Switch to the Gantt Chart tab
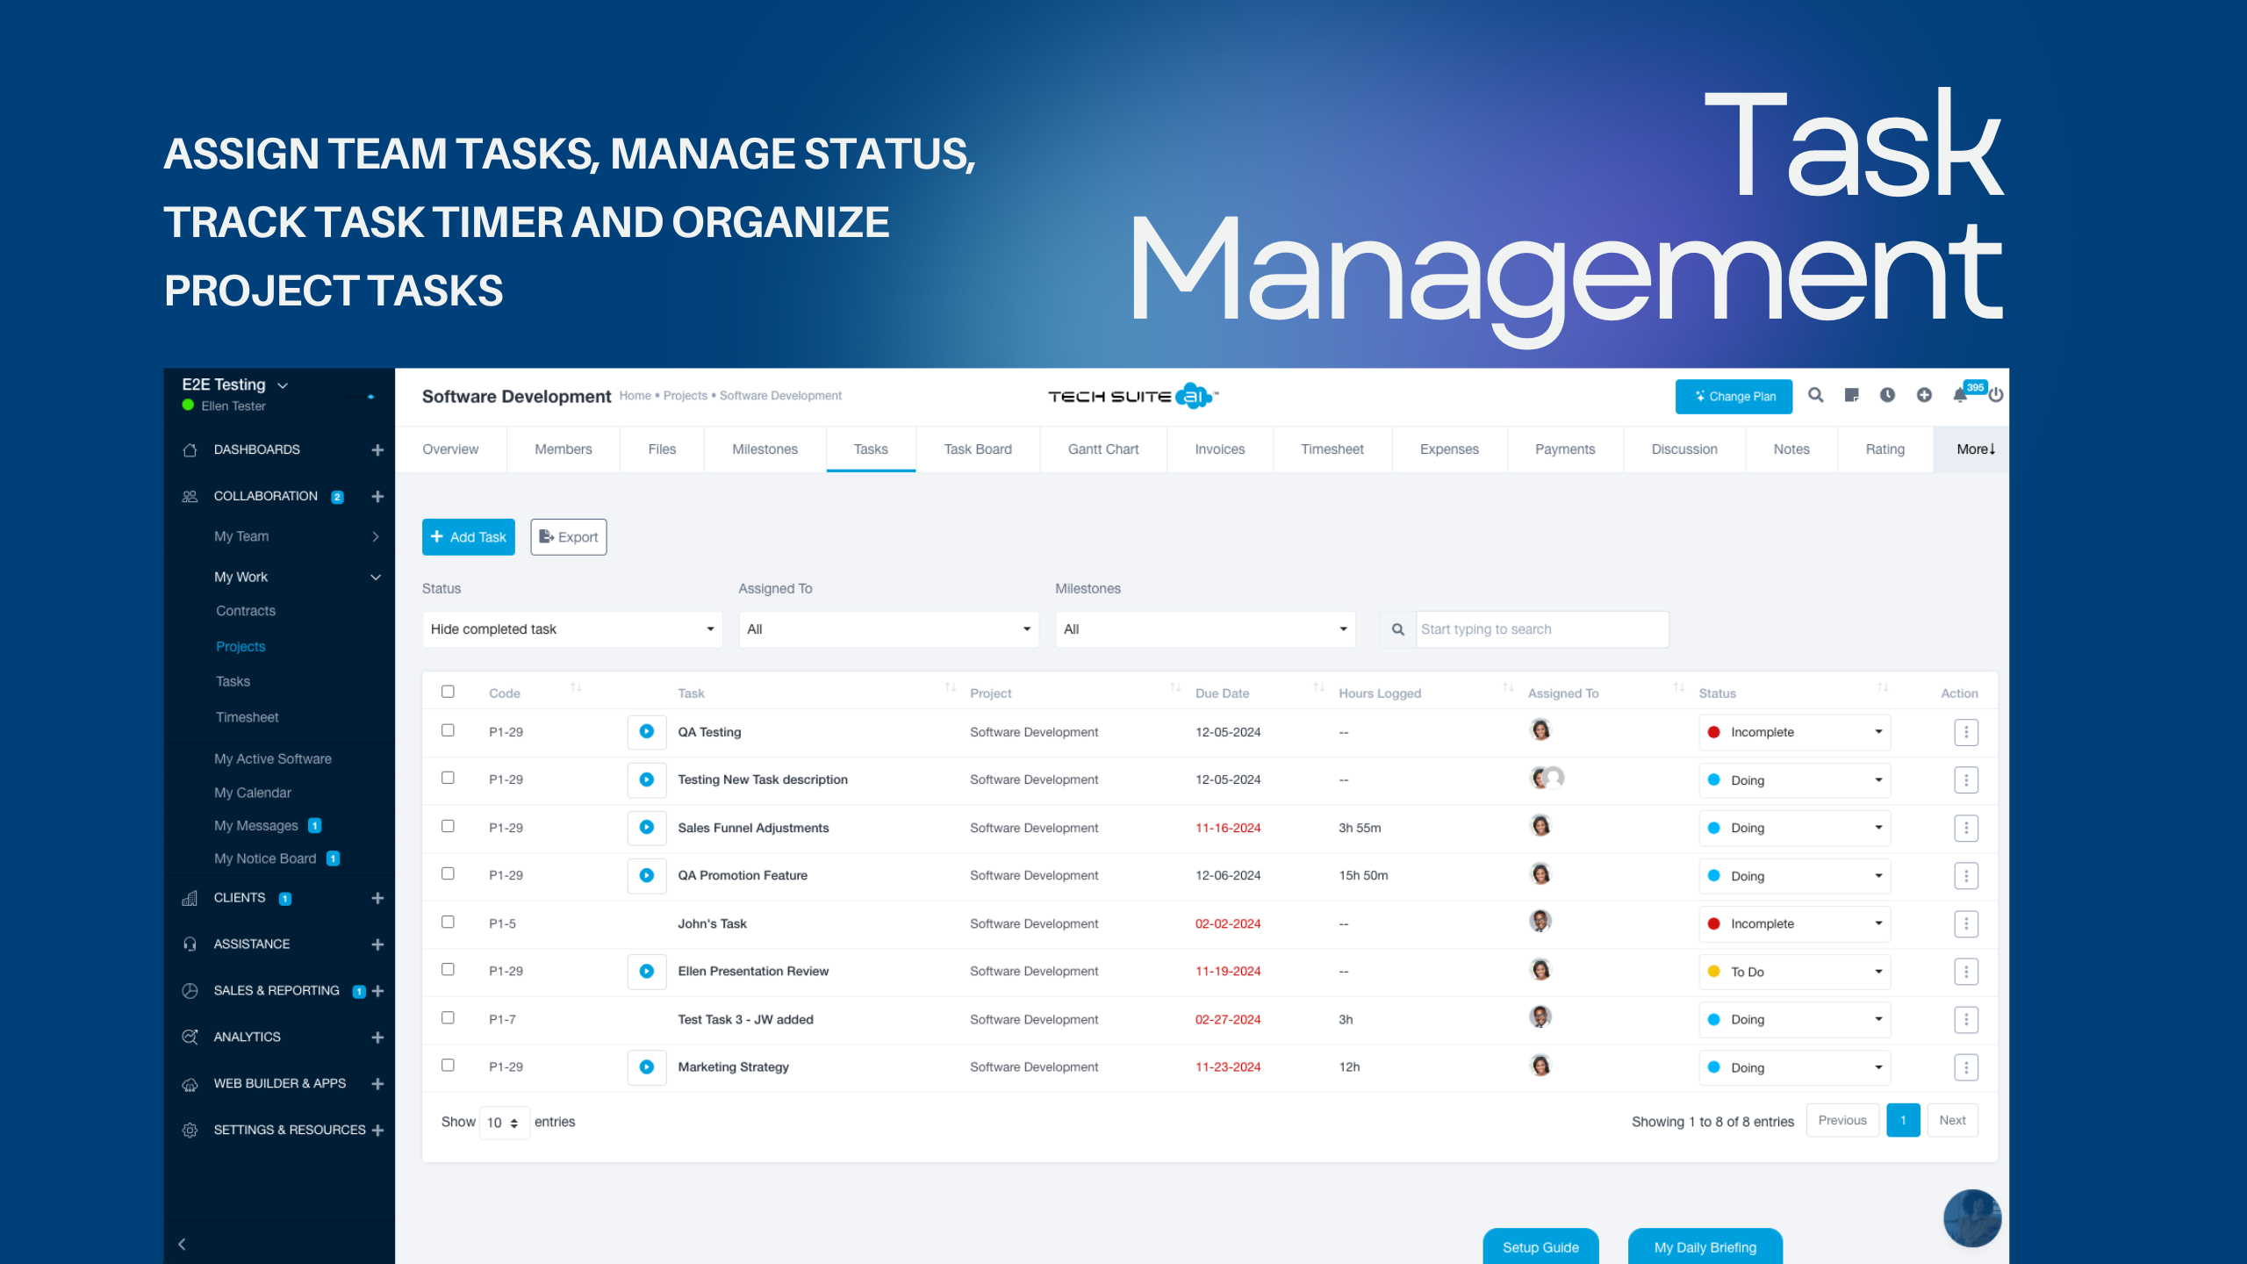 coord(1102,449)
